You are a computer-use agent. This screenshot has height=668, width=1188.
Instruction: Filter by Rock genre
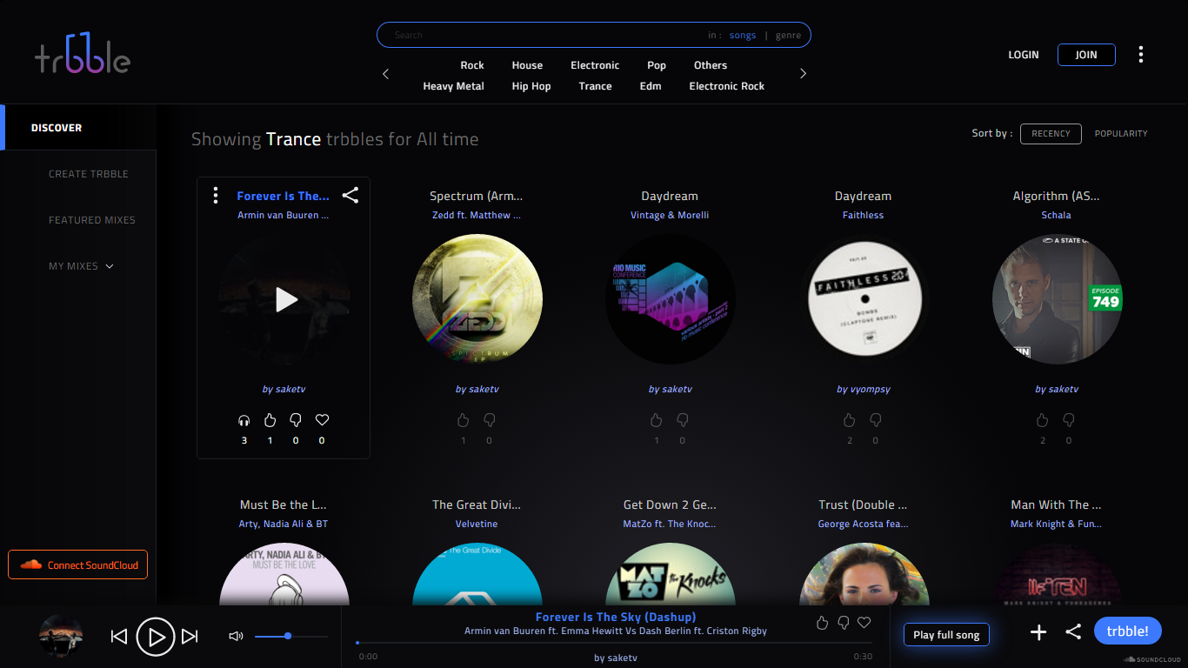(472, 65)
